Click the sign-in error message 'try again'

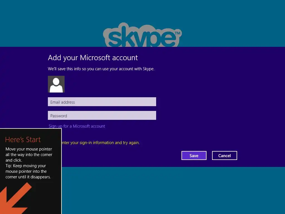tap(101, 143)
